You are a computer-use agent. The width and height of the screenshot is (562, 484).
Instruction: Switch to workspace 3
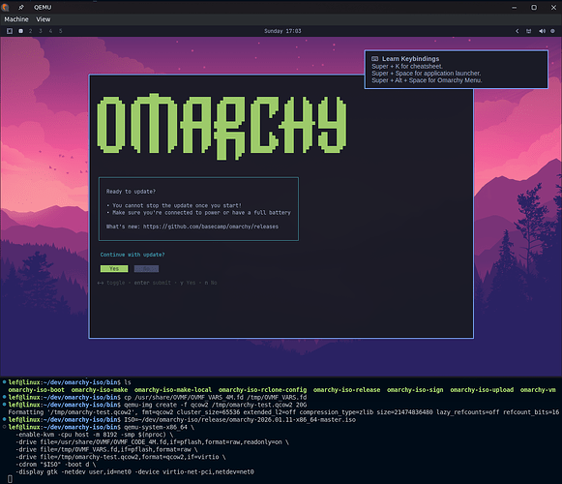[41, 31]
